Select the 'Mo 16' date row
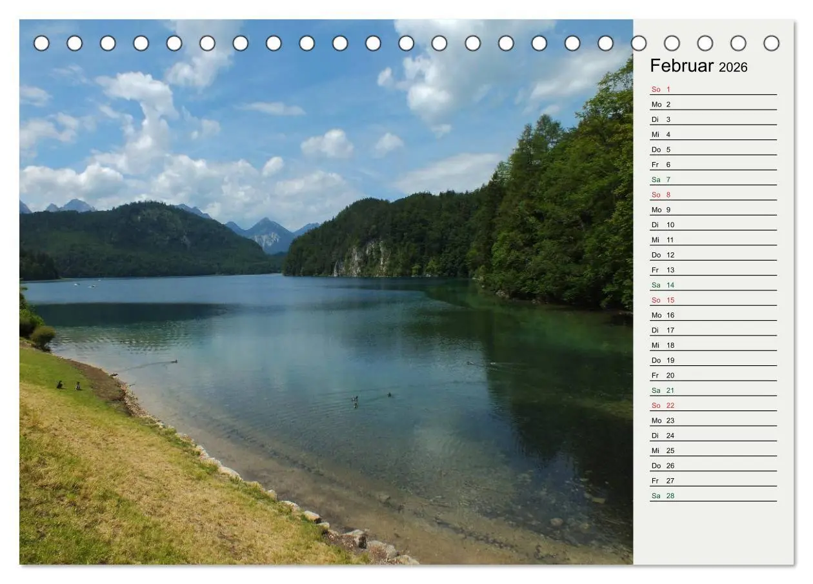Image resolution: width=813 pixels, height=584 pixels. [x=713, y=315]
